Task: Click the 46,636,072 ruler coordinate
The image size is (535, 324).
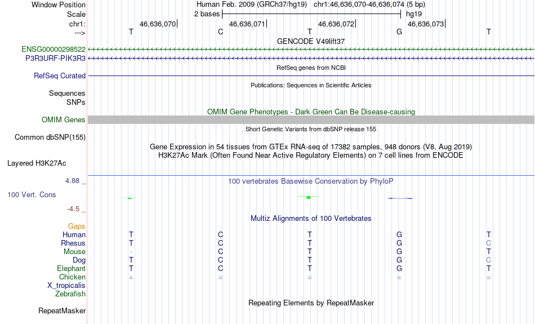Action: coord(336,24)
